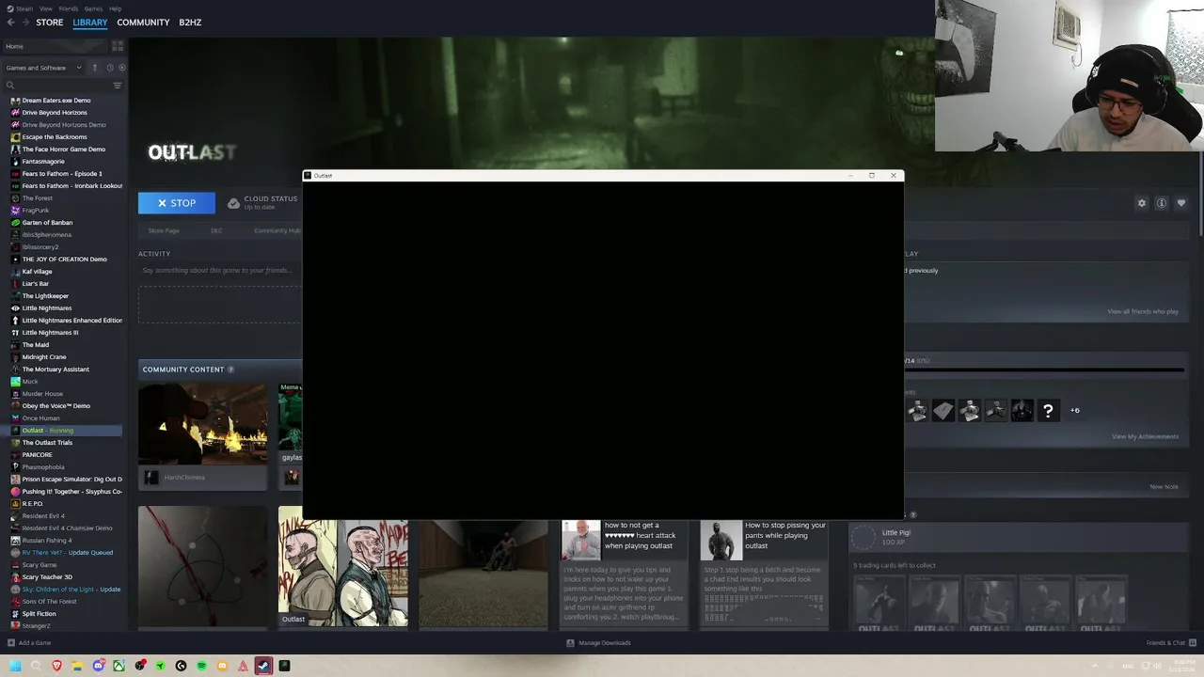Click the library search field

click(x=56, y=86)
